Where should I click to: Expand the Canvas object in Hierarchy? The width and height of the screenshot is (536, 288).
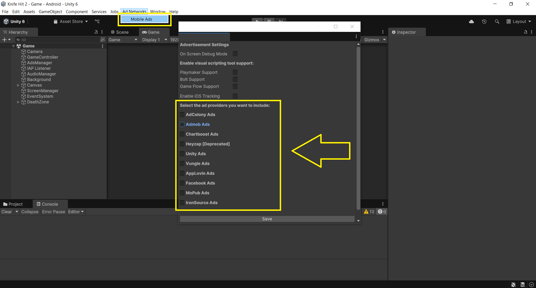[18, 85]
